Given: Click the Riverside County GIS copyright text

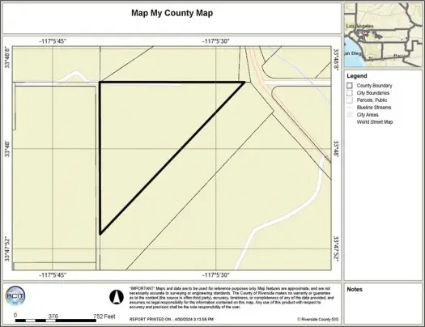Looking at the screenshot, I should click(317, 319).
